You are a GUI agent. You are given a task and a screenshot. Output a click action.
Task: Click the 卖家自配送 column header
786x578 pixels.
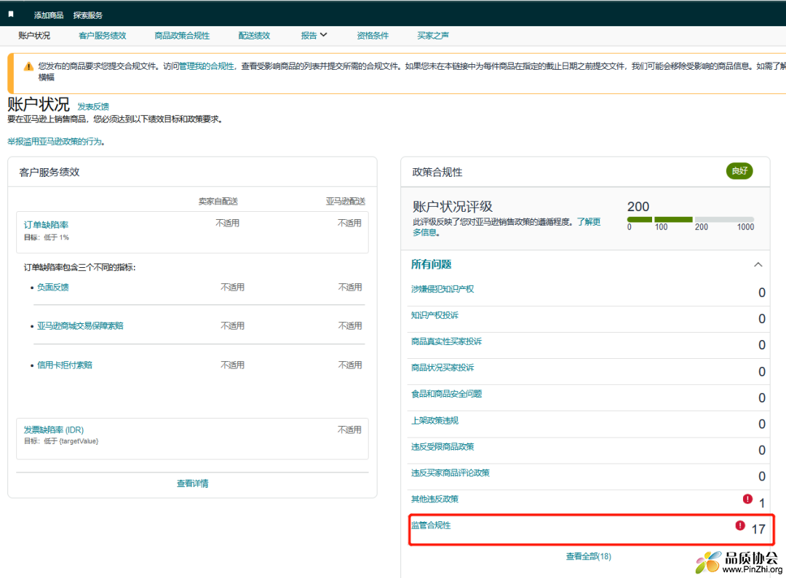(x=218, y=202)
